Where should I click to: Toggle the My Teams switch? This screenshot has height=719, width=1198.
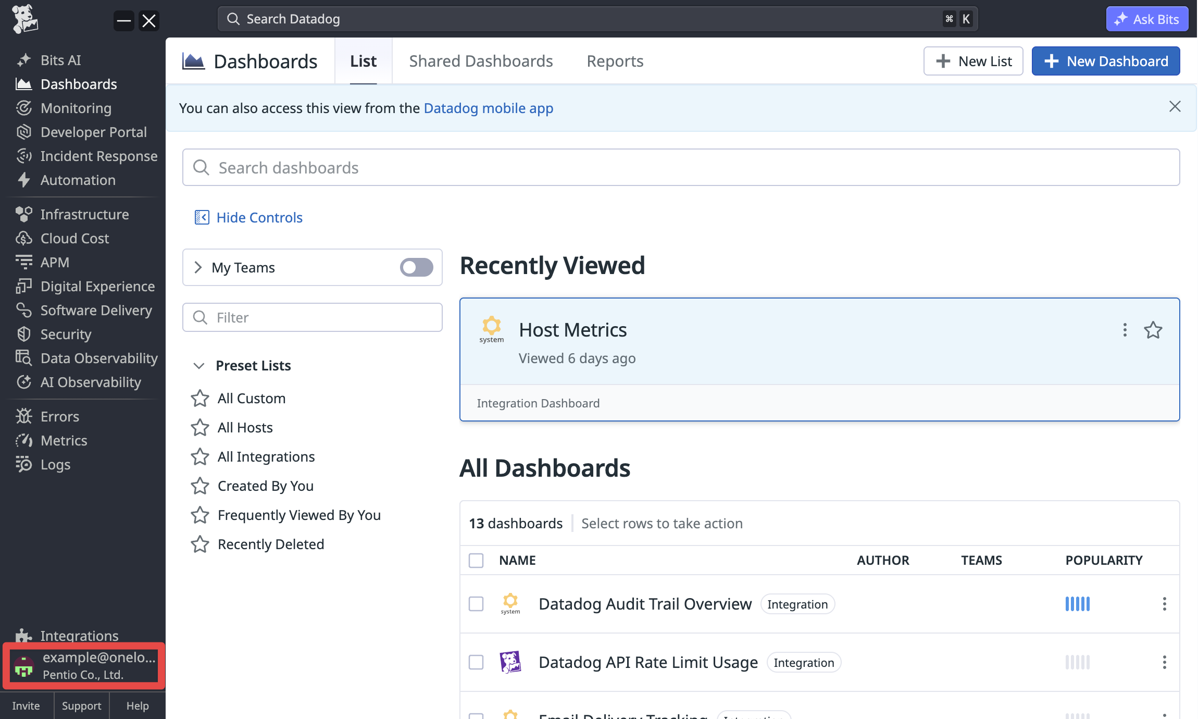(x=417, y=267)
